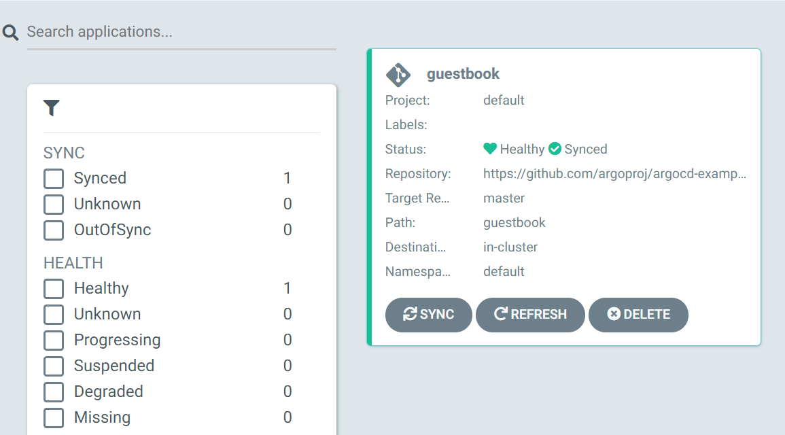Screen dimensions: 785x435
Task: Tick the Unknown checkbox under SYNC
Action: 54,204
